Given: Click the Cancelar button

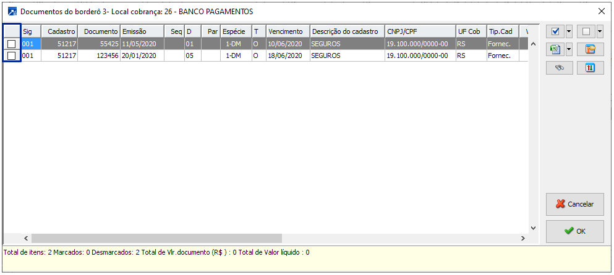Looking at the screenshot, I should pyautogui.click(x=575, y=204).
